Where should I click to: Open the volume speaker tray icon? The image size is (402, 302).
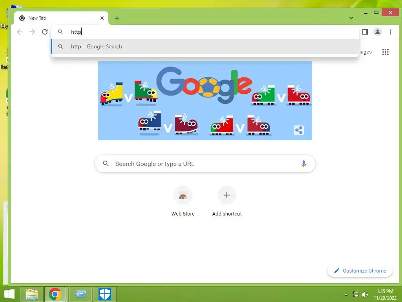pos(365,294)
